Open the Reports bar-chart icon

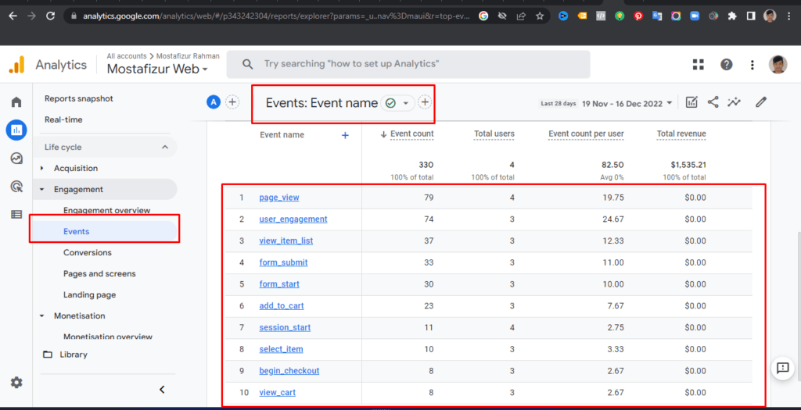(16, 130)
